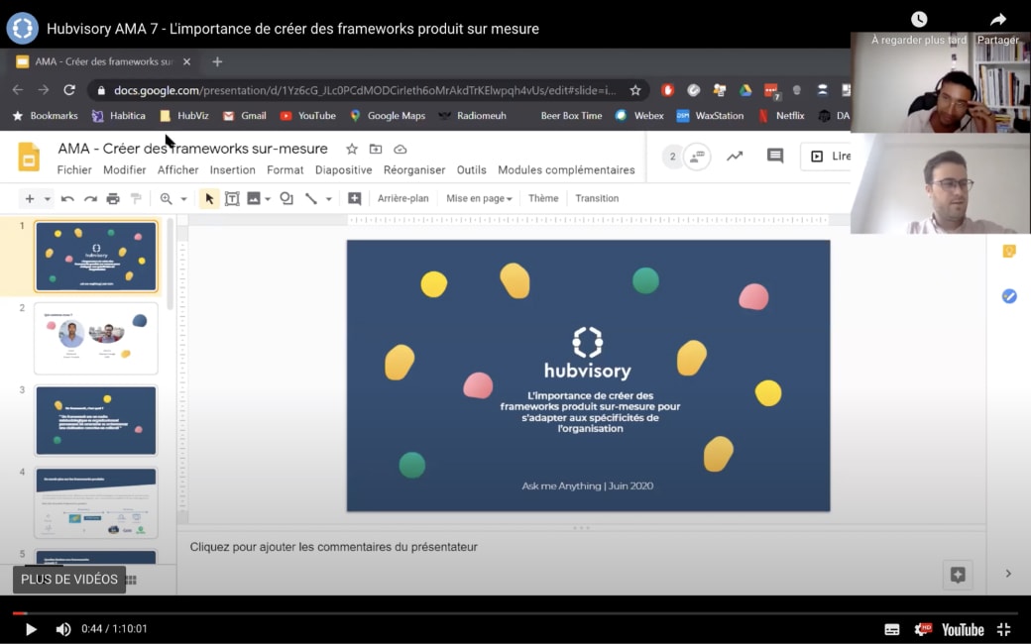
Task: Open the video quality settings gear
Action: [x=923, y=629]
